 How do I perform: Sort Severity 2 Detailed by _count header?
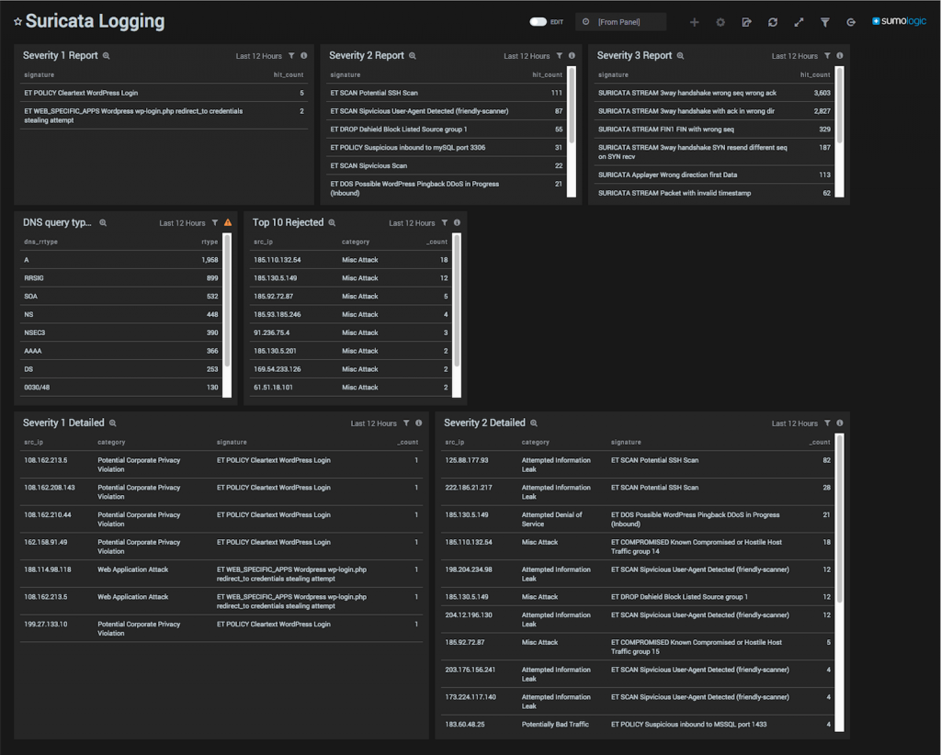[x=819, y=442]
